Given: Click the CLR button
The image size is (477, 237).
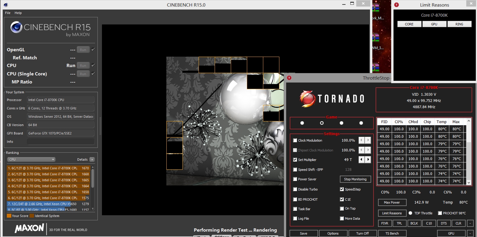Looking at the screenshot, I should [x=459, y=223].
